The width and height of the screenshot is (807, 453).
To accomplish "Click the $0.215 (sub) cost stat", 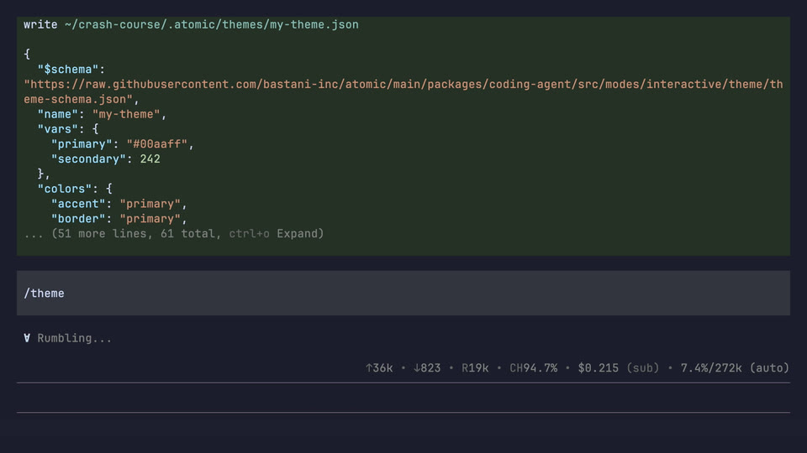I will 619,367.
